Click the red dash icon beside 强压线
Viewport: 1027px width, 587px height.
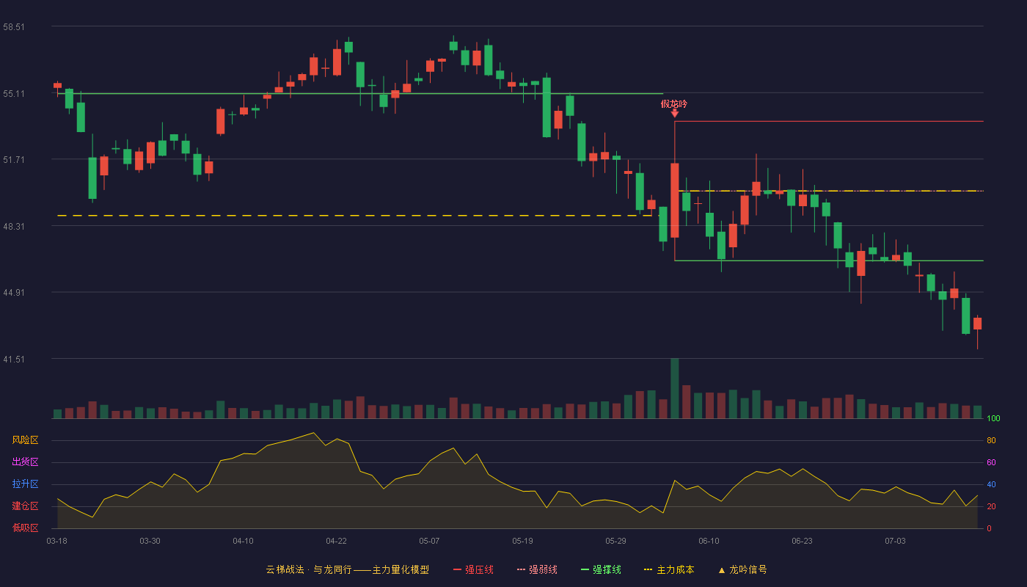tap(457, 569)
